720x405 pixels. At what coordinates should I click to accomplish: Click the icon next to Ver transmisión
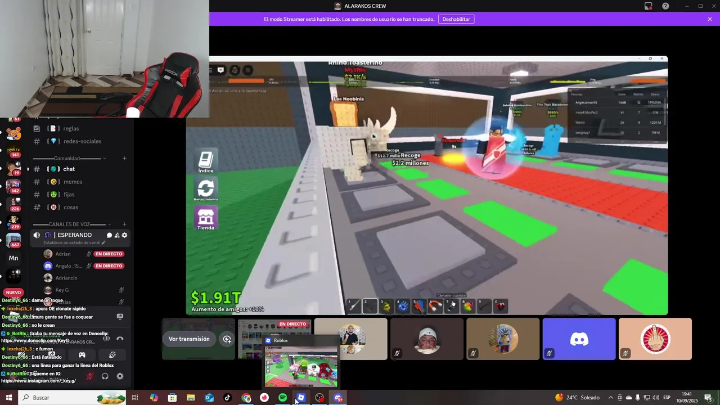click(x=227, y=339)
